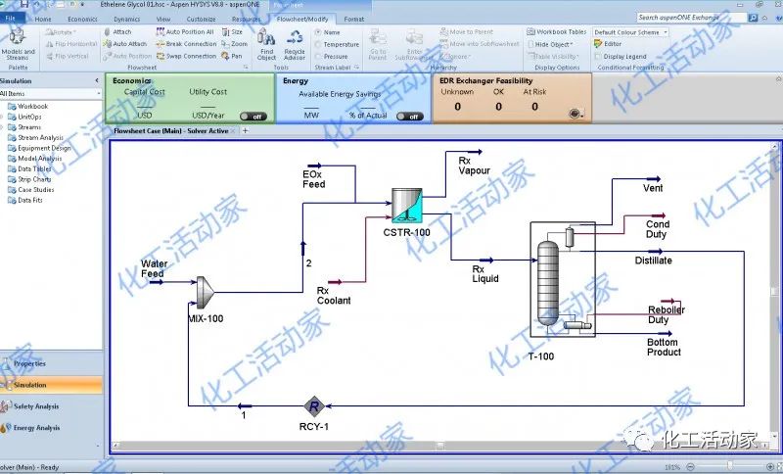This screenshot has width=783, height=474.
Task: Open the colour scheme Editor
Action: [608, 44]
